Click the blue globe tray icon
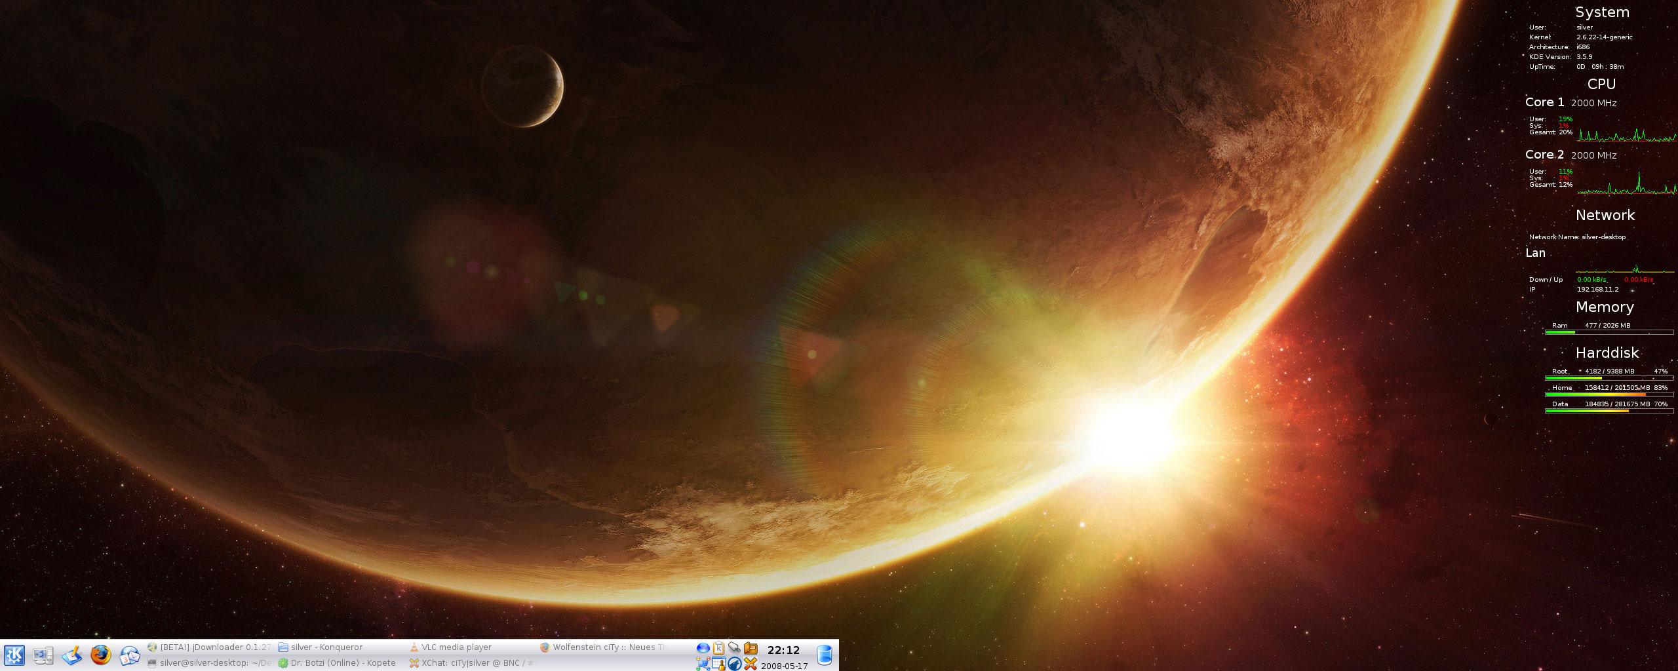 click(703, 648)
